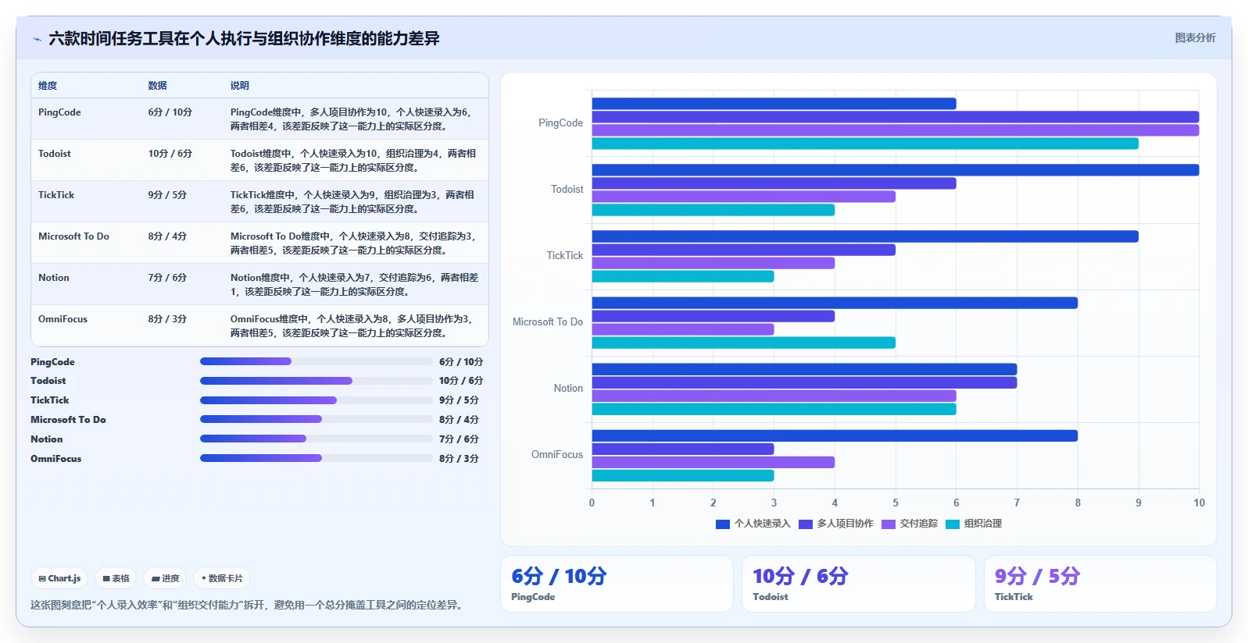Screen dimensions: 1248x643
Task: Click the 数据 column header
Action: click(x=157, y=86)
